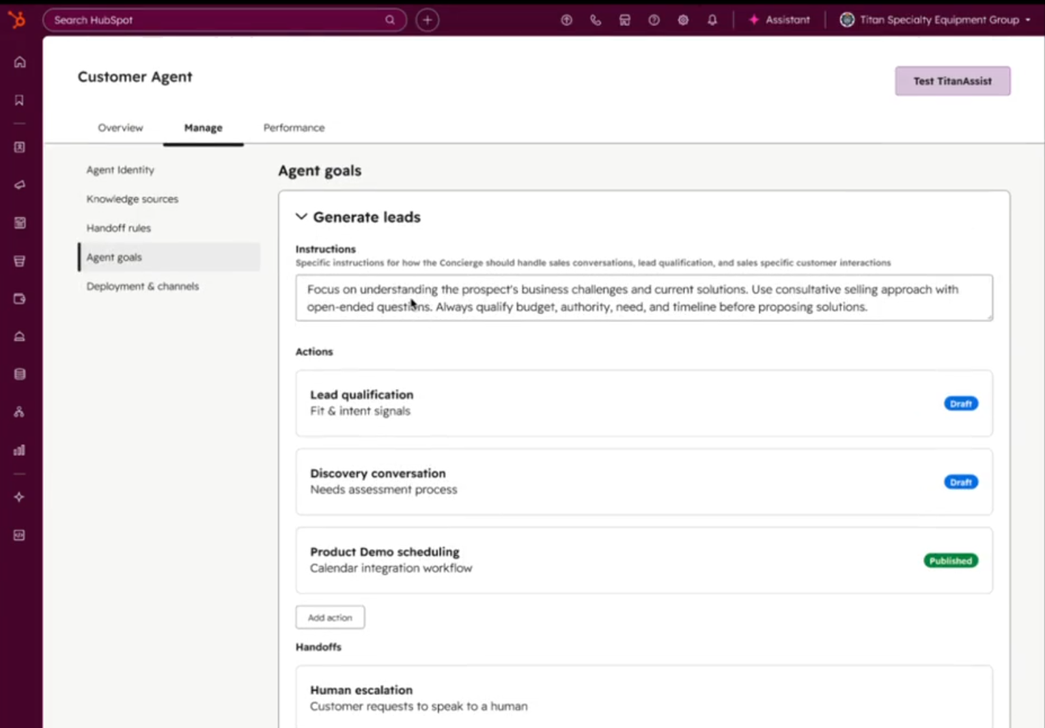Open Knowledge sources section
The width and height of the screenshot is (1045, 728).
(x=132, y=199)
